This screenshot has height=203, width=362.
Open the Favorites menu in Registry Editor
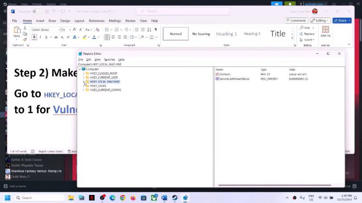tap(110, 59)
